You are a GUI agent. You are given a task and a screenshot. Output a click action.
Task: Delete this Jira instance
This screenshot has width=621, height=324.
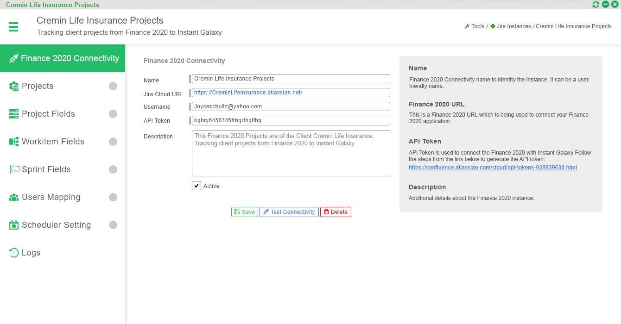336,212
